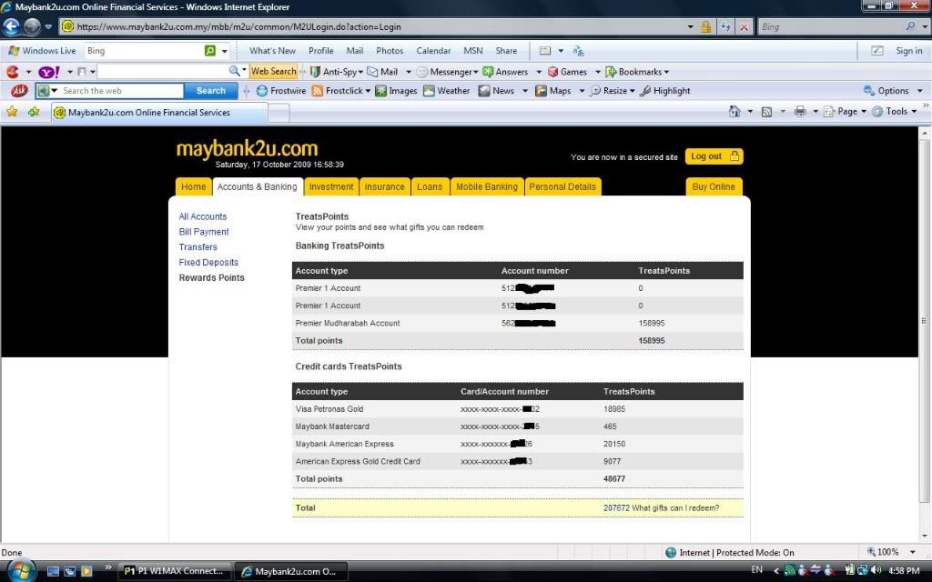The image size is (932, 582).
Task: Click the Maps toolbar button
Action: [552, 91]
